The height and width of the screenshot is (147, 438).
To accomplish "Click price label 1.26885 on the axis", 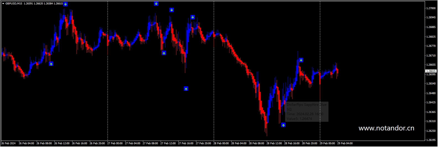I will [431, 27].
